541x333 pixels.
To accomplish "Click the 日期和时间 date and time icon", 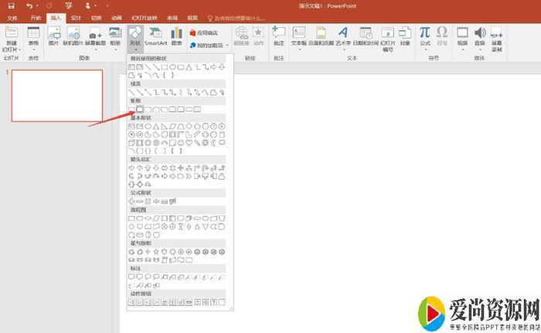I will coord(366,37).
